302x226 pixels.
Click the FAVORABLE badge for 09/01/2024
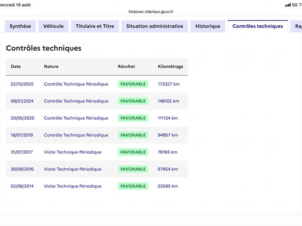133,101
